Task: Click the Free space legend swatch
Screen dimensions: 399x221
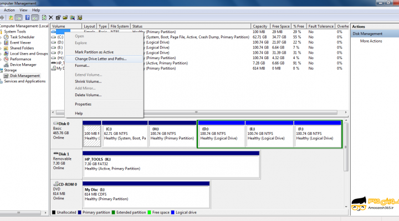Action: pos(149,212)
